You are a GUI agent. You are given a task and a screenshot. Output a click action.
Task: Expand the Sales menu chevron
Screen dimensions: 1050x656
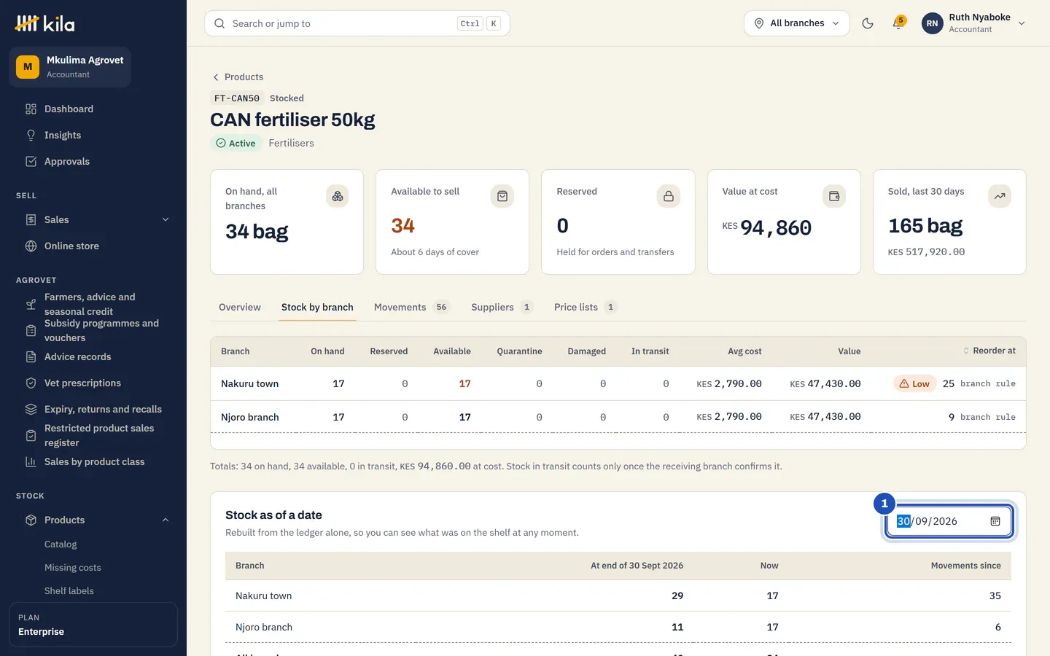(x=166, y=220)
